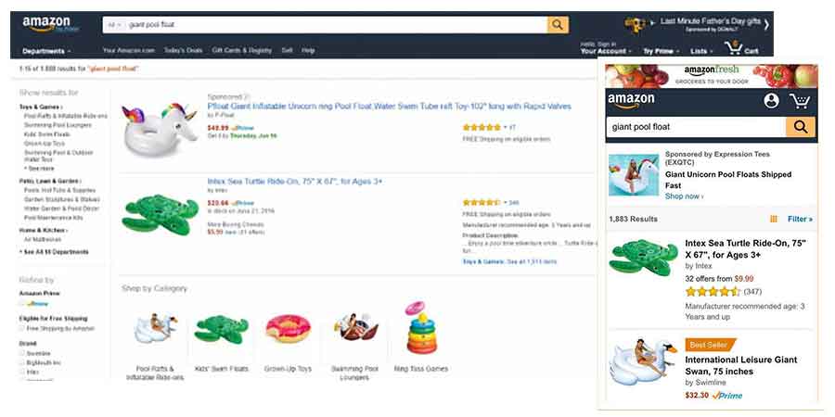Click the mobile search input field
Viewport: 835px width, 417px height.
coord(696,127)
